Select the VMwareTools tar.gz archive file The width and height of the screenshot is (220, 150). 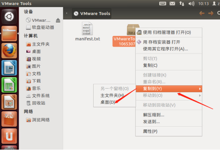pos(124,35)
